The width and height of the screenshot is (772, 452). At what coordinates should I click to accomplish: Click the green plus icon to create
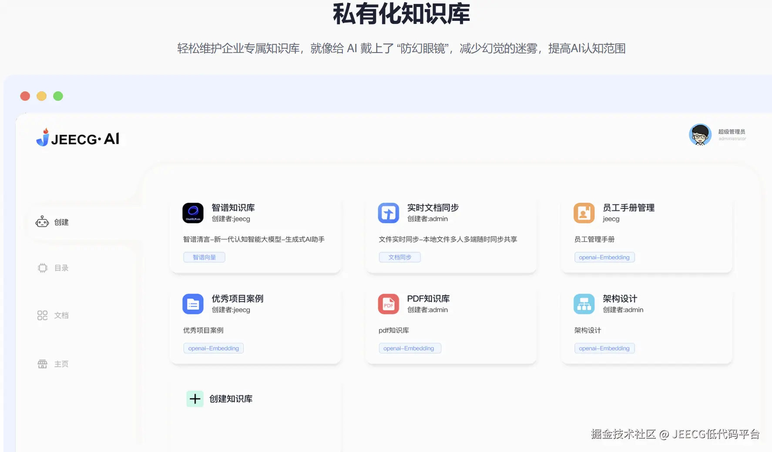(x=195, y=399)
